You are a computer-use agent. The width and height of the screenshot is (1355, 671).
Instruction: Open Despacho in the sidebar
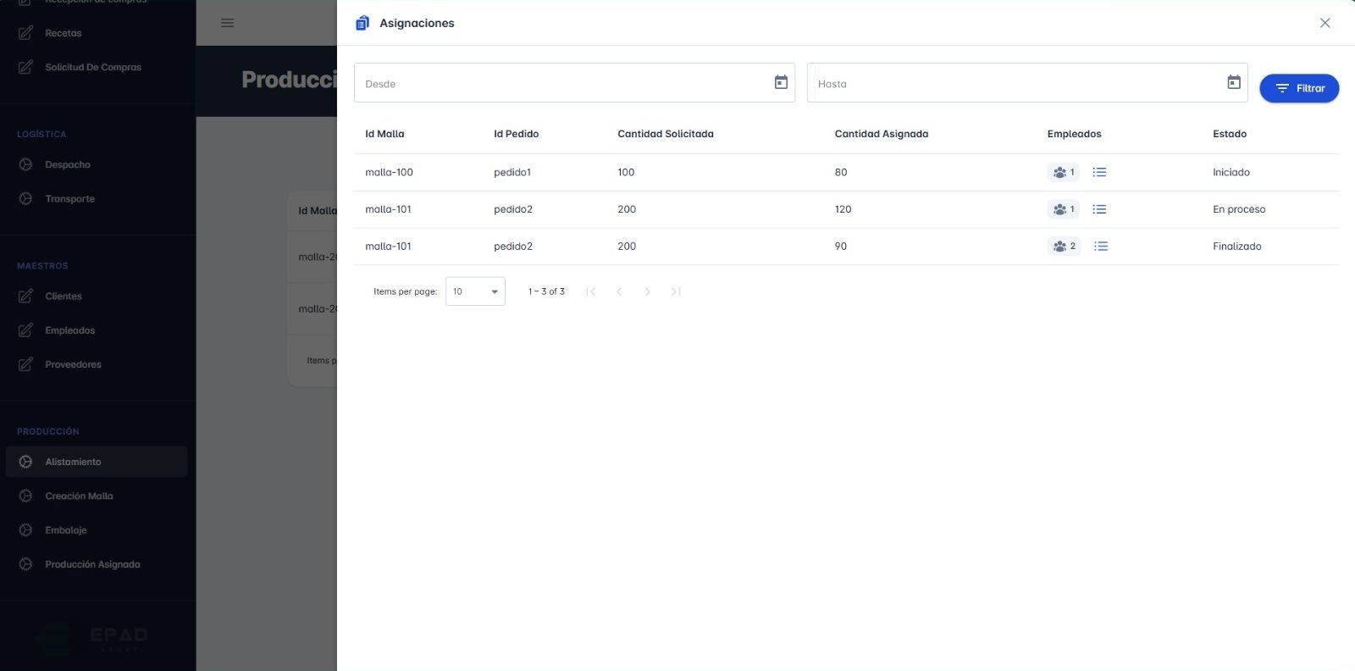coord(68,164)
